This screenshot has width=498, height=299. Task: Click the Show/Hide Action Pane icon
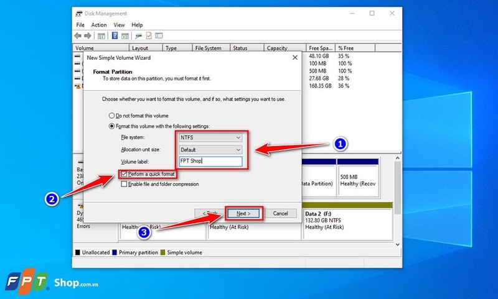click(x=125, y=36)
